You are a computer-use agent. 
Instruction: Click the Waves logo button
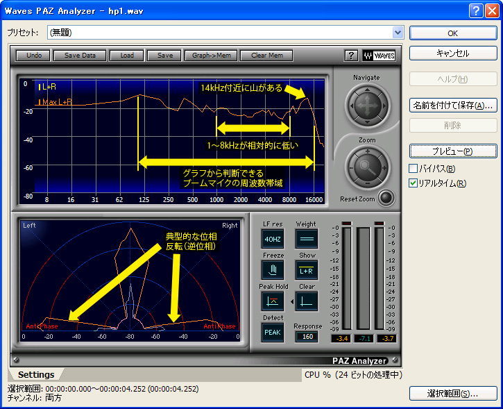(379, 56)
